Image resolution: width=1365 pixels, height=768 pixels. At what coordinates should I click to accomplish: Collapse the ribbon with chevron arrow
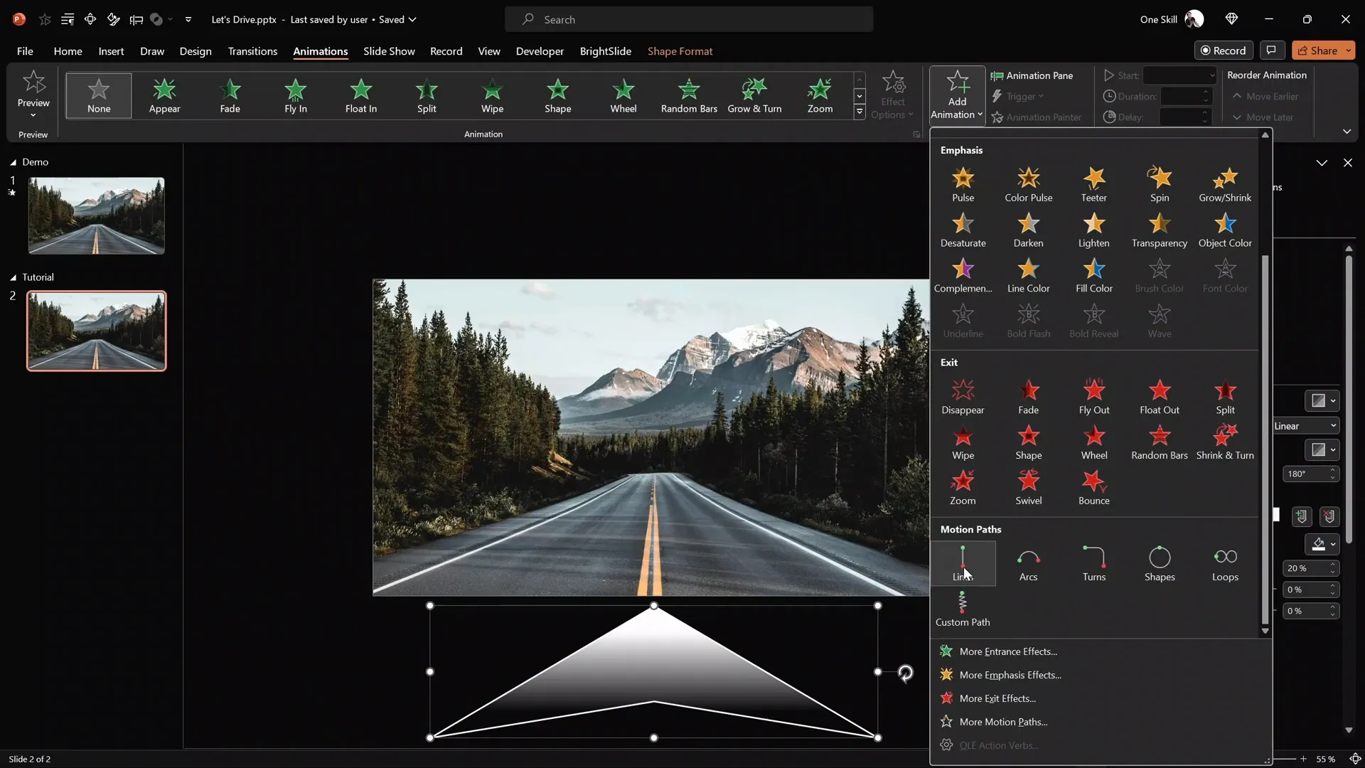1347,132
